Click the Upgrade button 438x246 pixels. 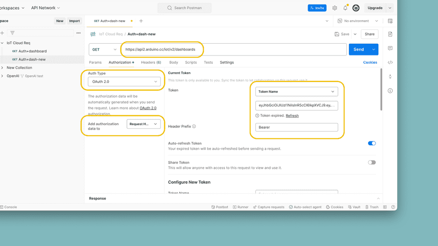[375, 8]
